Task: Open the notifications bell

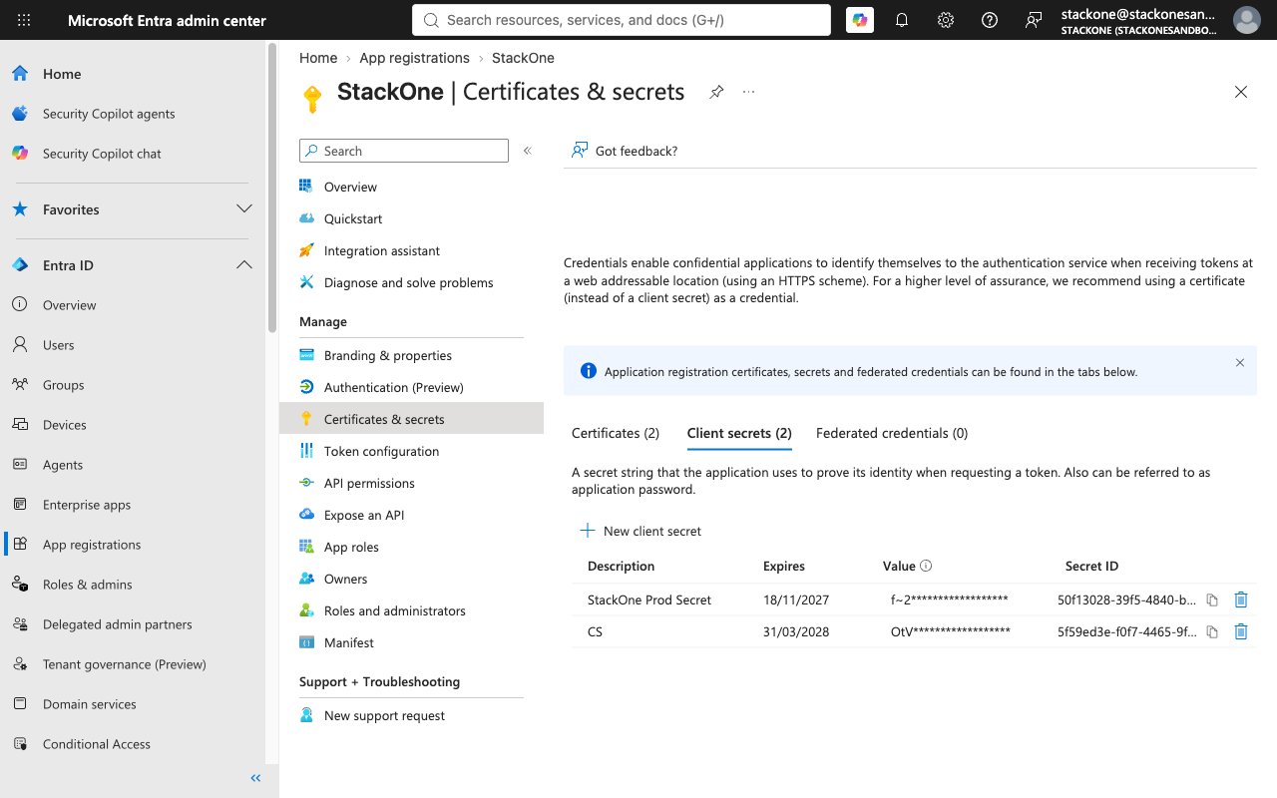Action: [x=902, y=20]
